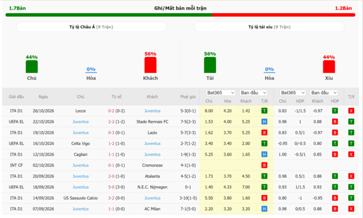Viewport: 363px width, 218px height.
Task: Click the T/X column header
Action: click(x=351, y=96)
